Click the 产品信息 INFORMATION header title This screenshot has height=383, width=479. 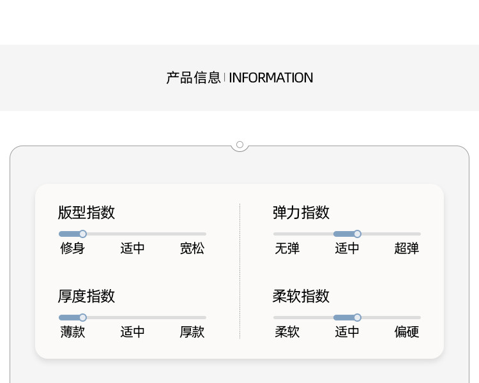[240, 78]
